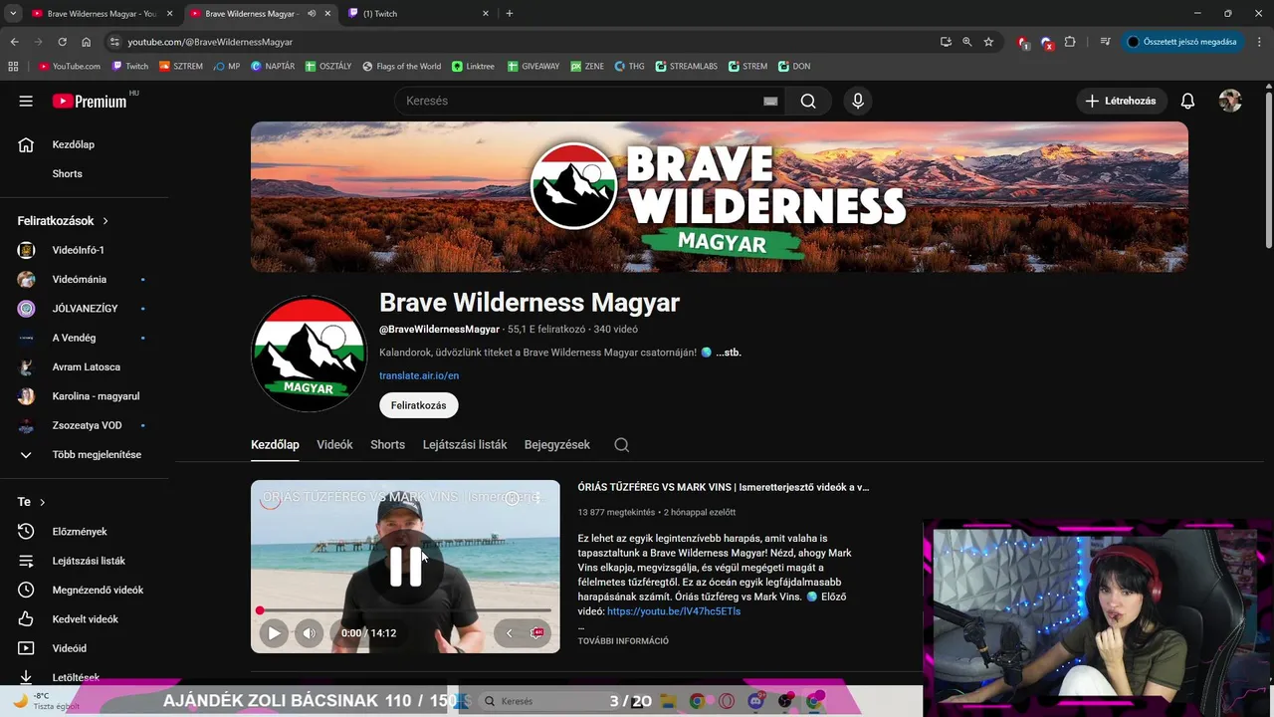This screenshot has height=717, width=1274.
Task: Expand the Feliratkozások section arrow
Action: pyautogui.click(x=106, y=221)
